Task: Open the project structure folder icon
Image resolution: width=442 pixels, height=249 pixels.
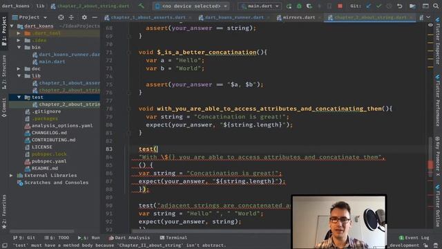Action: [x=412, y=6]
